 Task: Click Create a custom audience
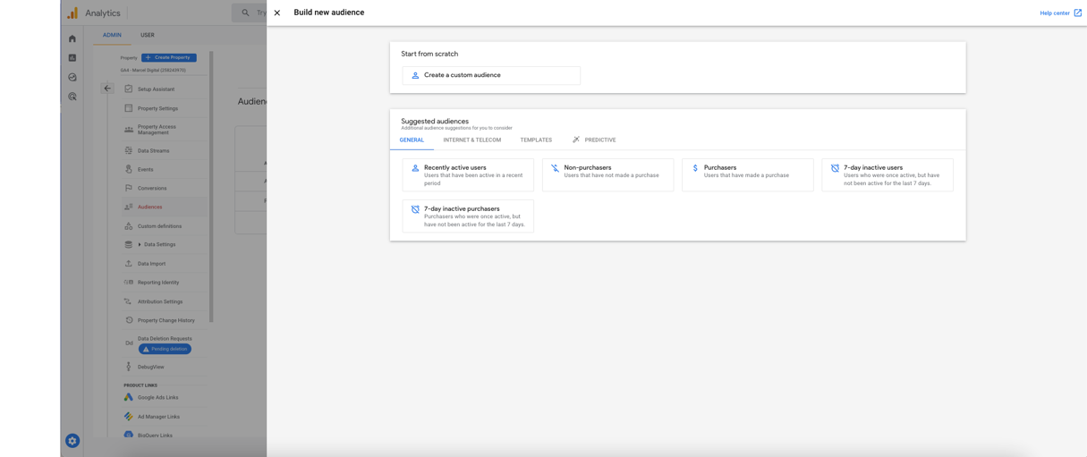tap(491, 75)
